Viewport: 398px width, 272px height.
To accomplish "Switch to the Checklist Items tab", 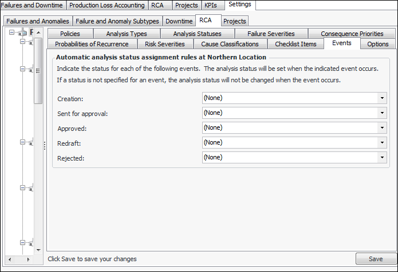I will [x=295, y=44].
